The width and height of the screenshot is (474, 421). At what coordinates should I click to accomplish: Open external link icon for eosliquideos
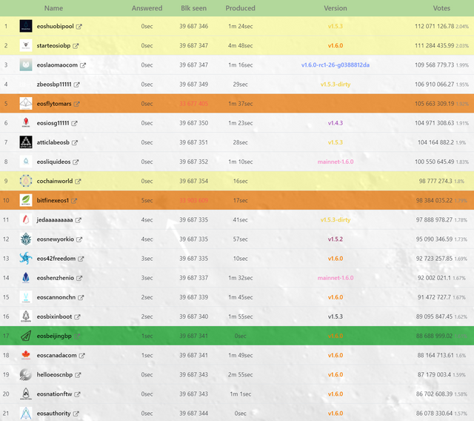click(x=76, y=162)
